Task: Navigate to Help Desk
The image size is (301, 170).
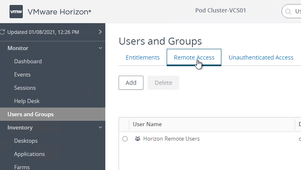Action: tap(27, 101)
